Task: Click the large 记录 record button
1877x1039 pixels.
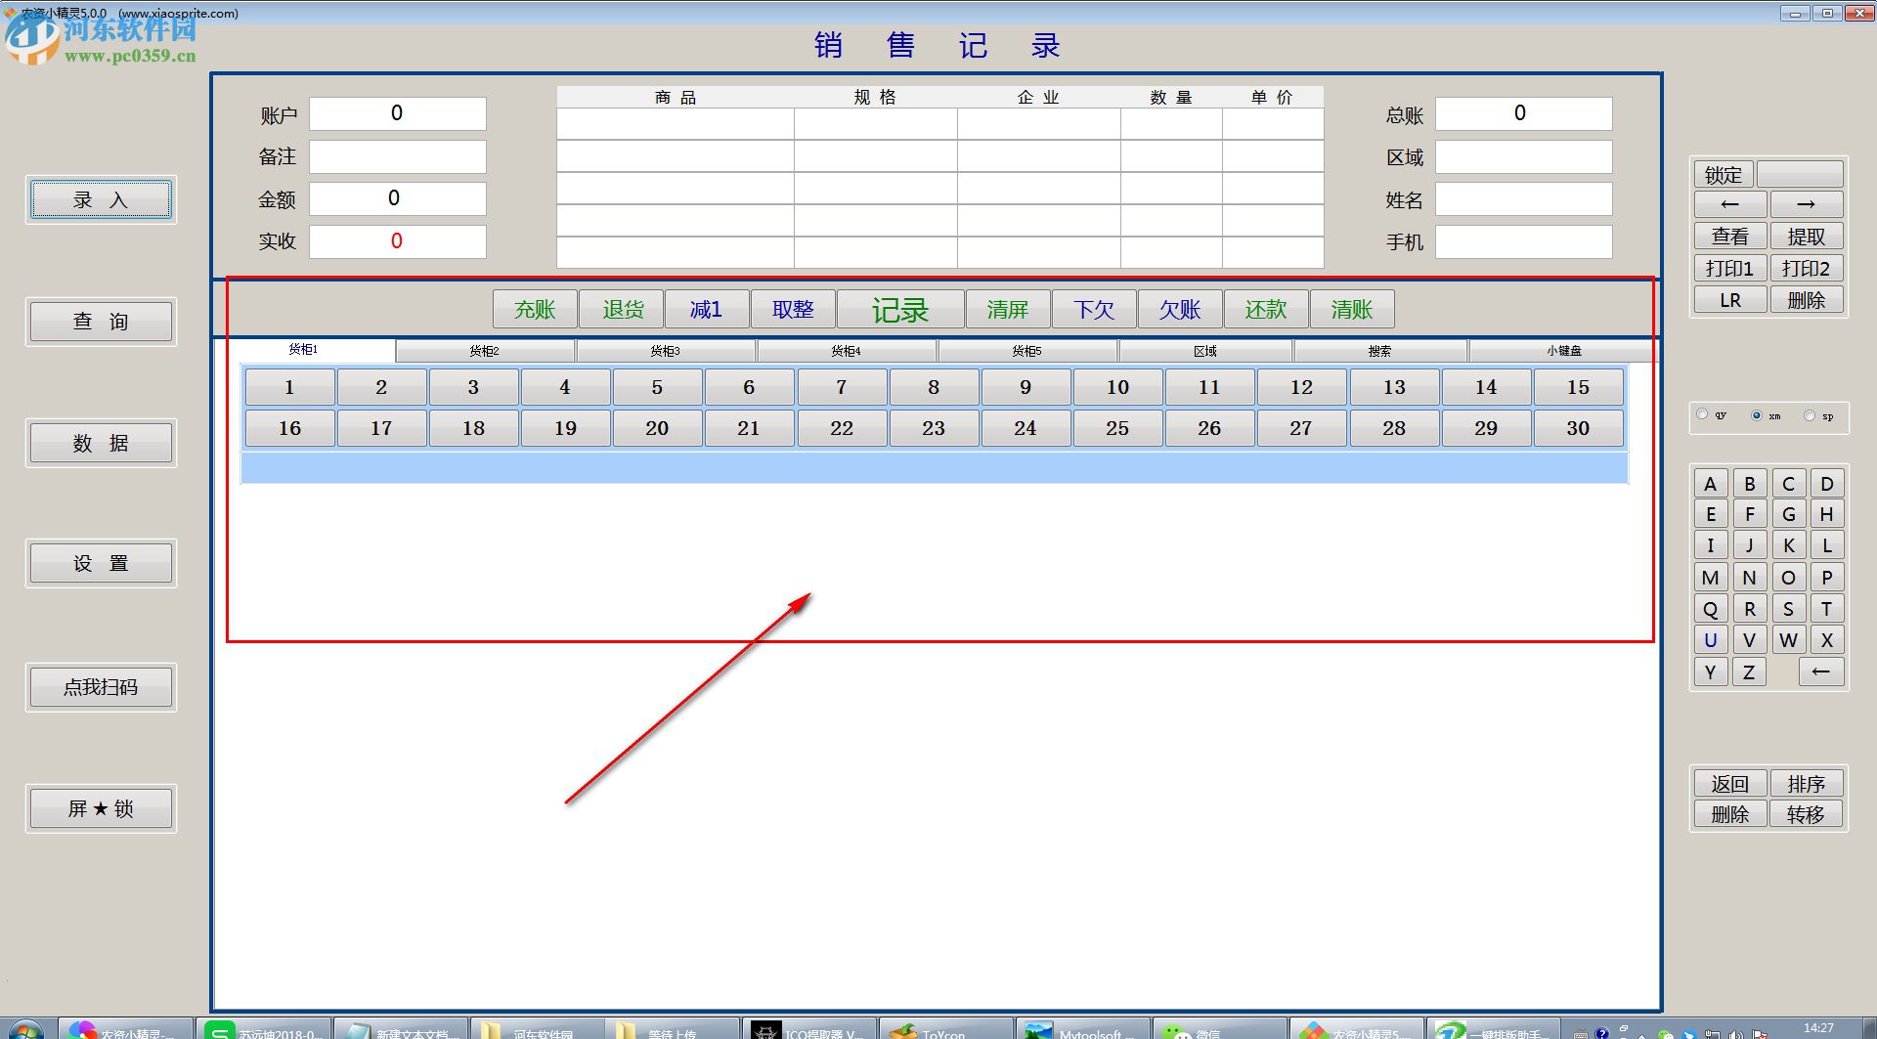Action: click(x=900, y=310)
